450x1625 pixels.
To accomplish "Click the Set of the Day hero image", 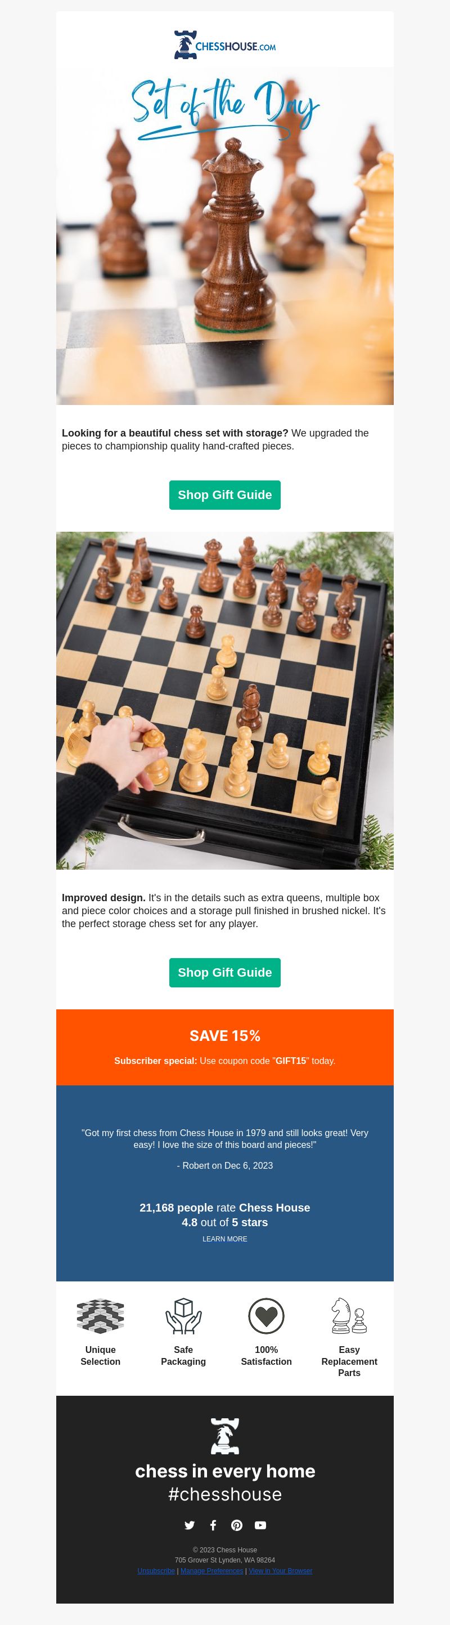I will (225, 236).
